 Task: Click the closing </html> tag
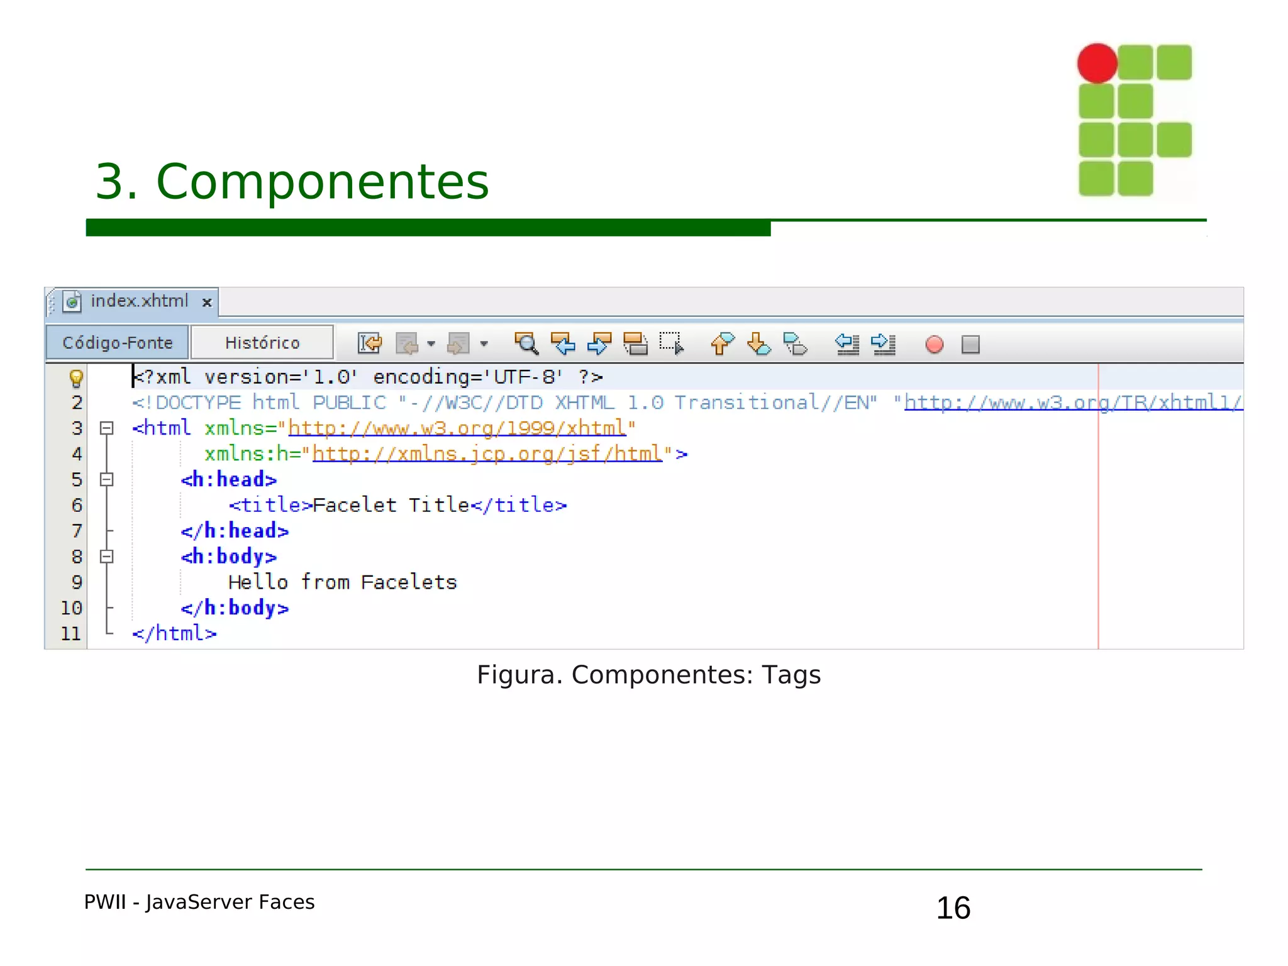(174, 633)
